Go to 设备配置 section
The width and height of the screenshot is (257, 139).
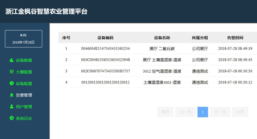[x=24, y=84]
